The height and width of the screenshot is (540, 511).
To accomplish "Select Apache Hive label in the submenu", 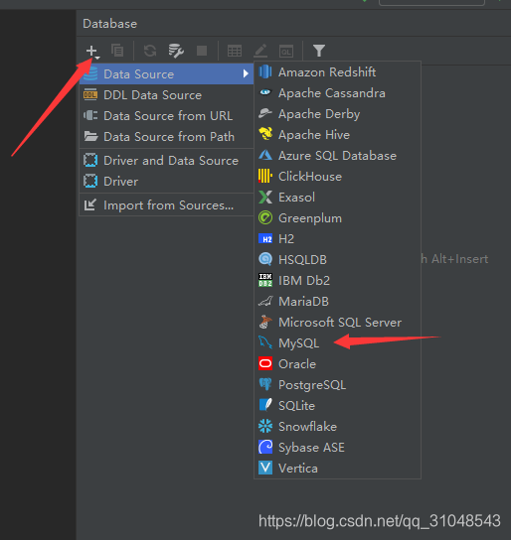I will coord(314,135).
